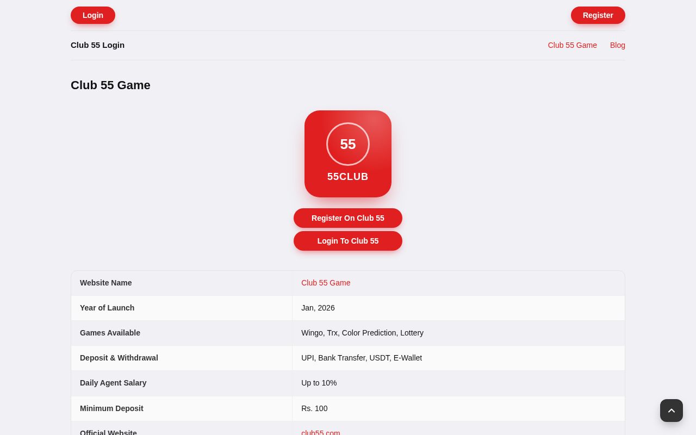Select the Club 55 Game page heading

click(x=110, y=85)
